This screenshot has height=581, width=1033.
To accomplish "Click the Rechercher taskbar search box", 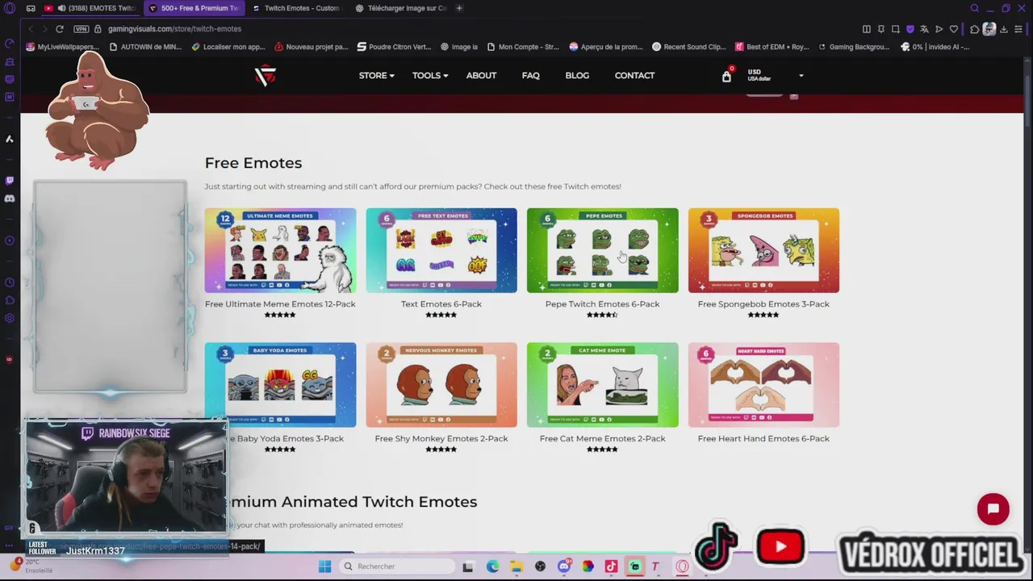I will pyautogui.click(x=395, y=566).
